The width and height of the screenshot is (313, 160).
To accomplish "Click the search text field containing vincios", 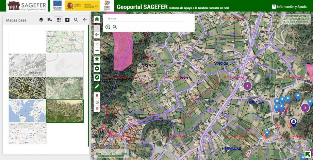I will pyautogui.click(x=145, y=18).
